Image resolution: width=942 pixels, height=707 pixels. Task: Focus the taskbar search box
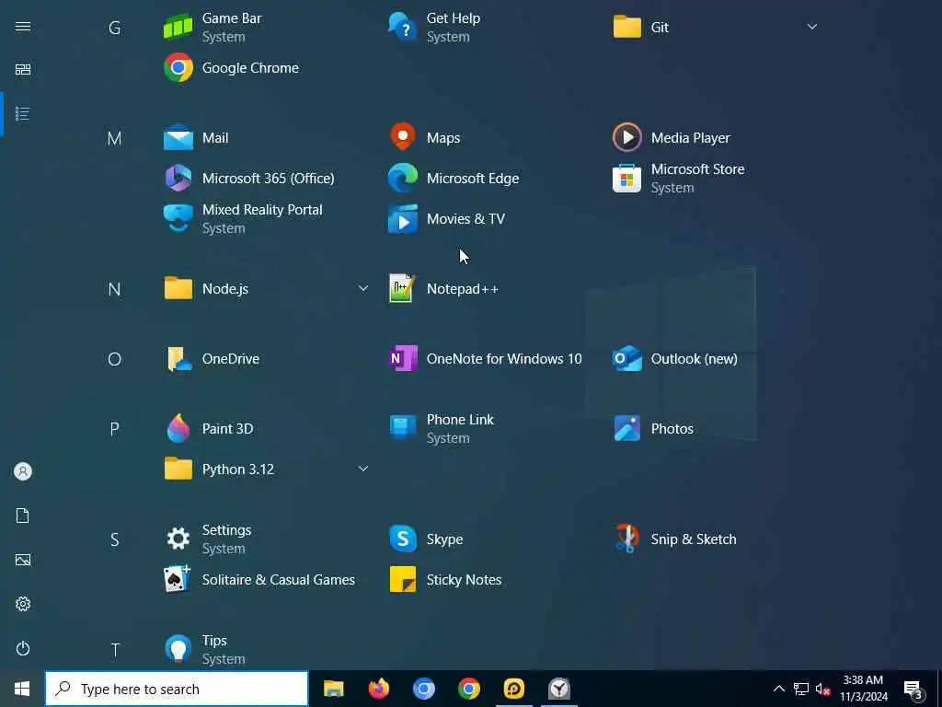(177, 689)
